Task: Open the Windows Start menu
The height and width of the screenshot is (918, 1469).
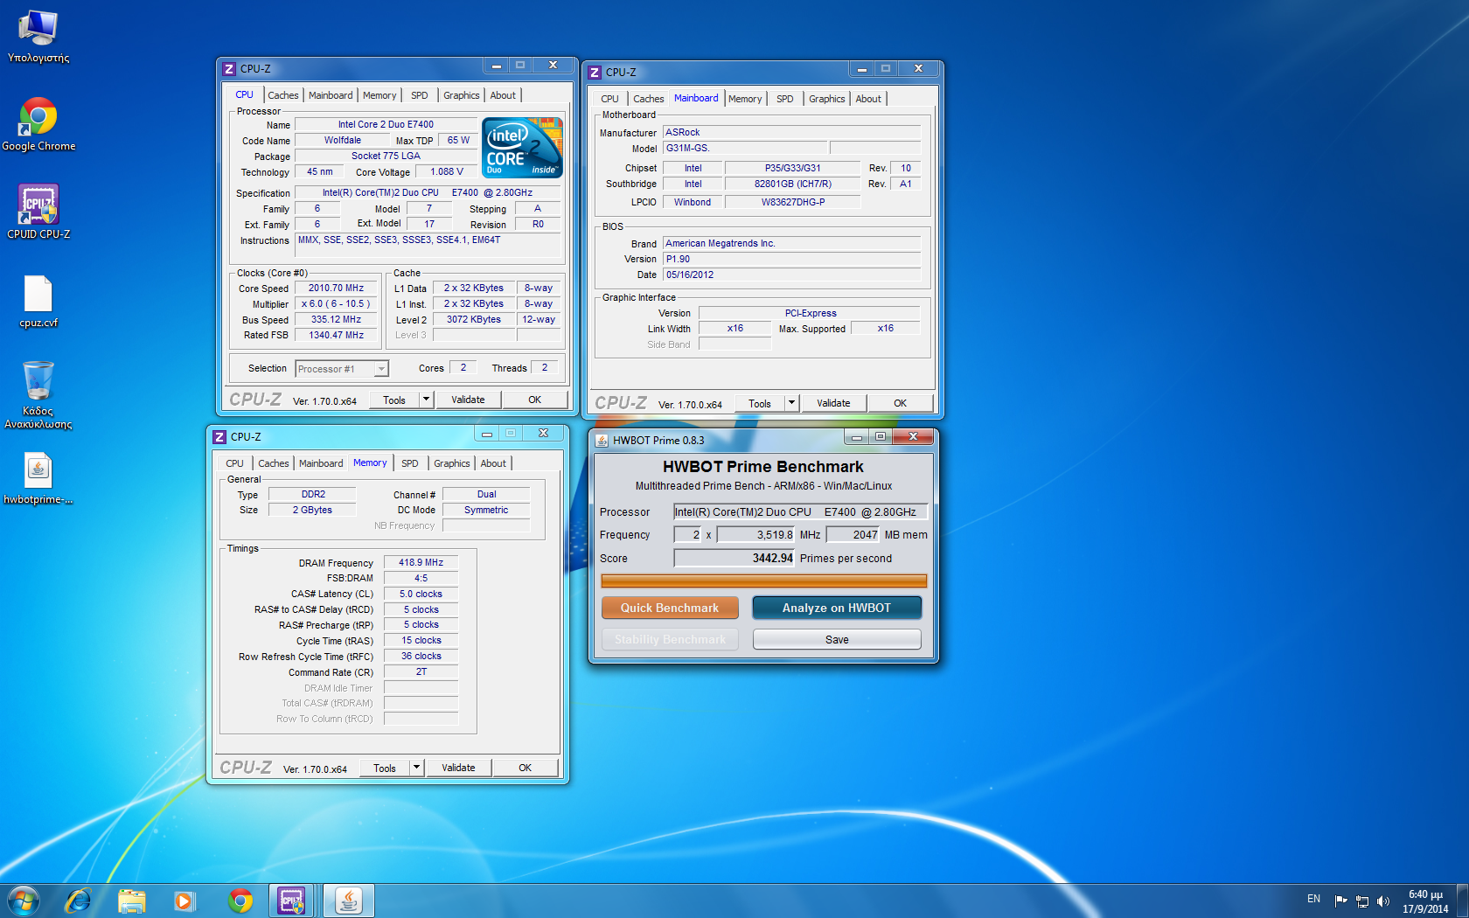Action: [x=24, y=901]
